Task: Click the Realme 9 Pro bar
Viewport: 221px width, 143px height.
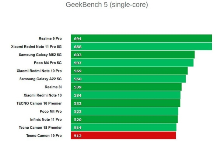Action: (x=141, y=38)
